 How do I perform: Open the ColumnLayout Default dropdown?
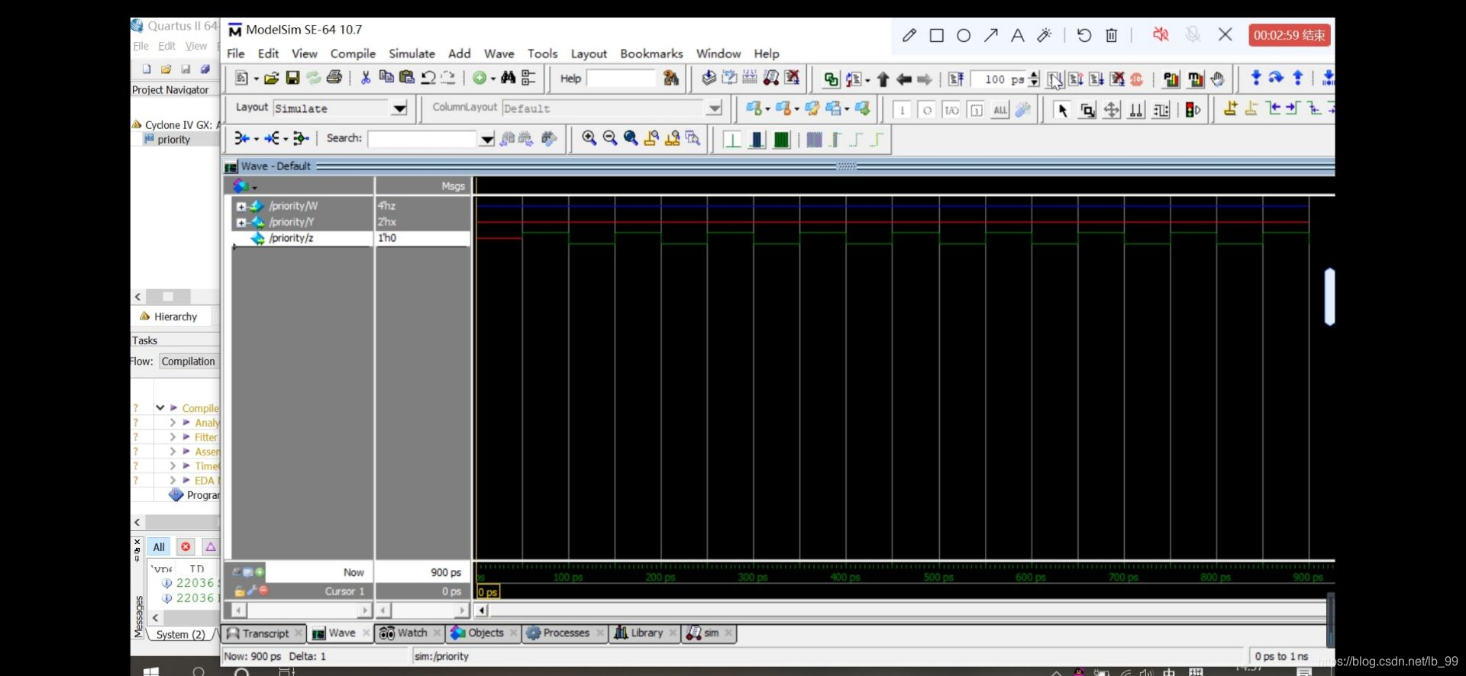point(715,108)
